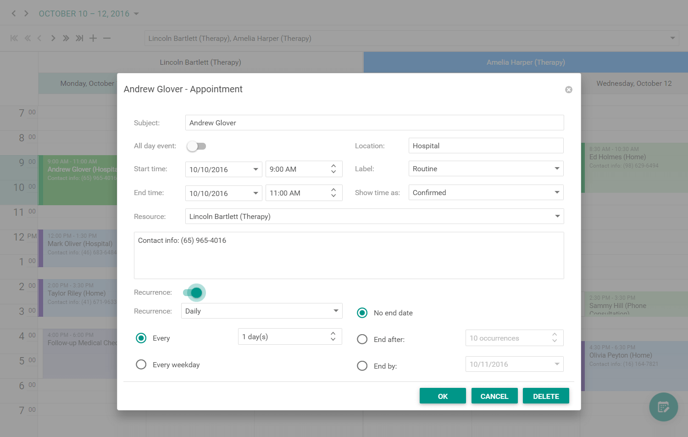Increment the 9:00 AM start time stepper

pos(333,166)
